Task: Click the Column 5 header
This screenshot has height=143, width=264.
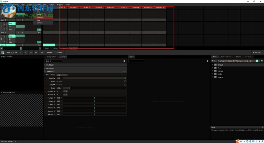Action: [98, 8]
